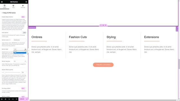Click the UPDATE button
This screenshot has height=101, width=180.
[x=22, y=99]
